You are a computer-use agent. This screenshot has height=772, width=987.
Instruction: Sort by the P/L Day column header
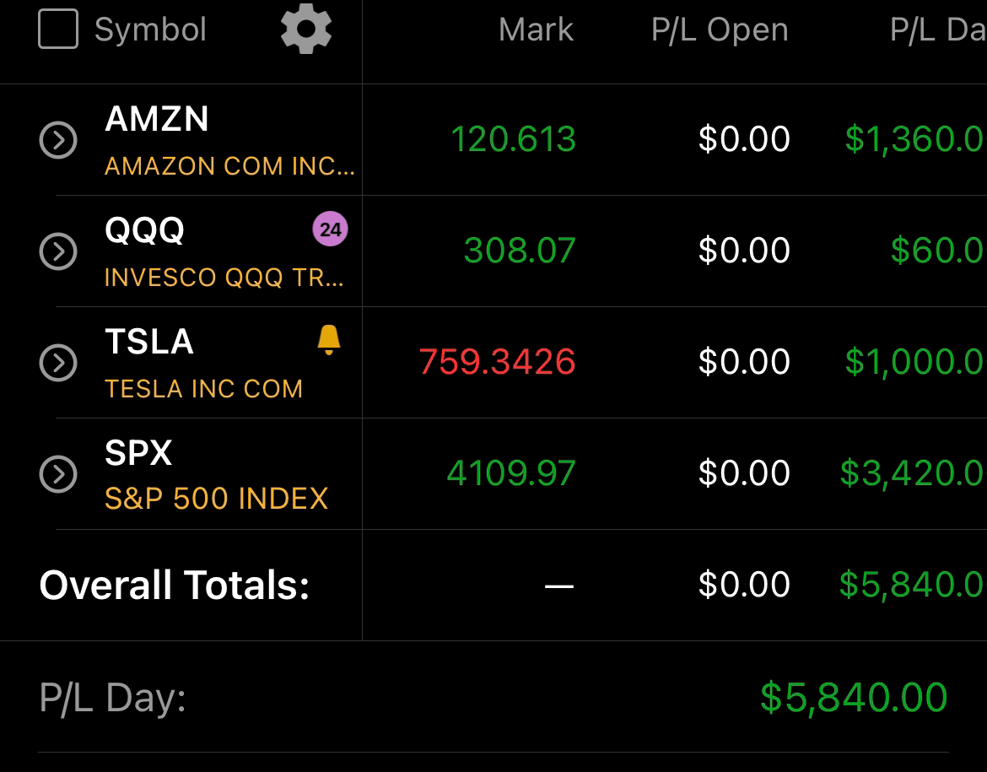(937, 30)
